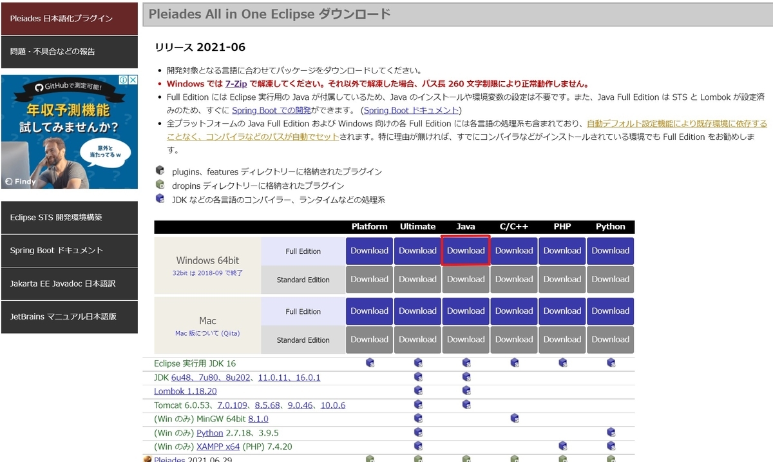Open 問題・不具合などの報告 sidebar item
The height and width of the screenshot is (462, 773).
(x=70, y=52)
